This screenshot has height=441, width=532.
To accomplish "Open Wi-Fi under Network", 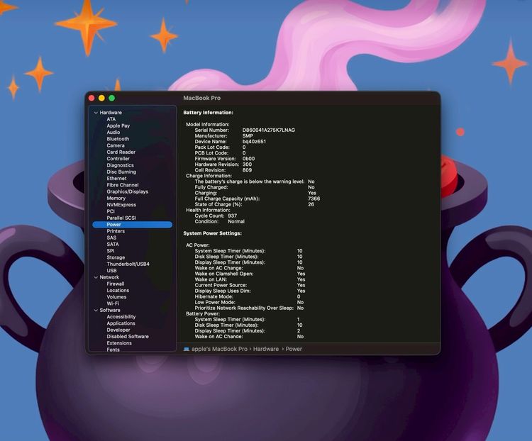I will [x=113, y=303].
